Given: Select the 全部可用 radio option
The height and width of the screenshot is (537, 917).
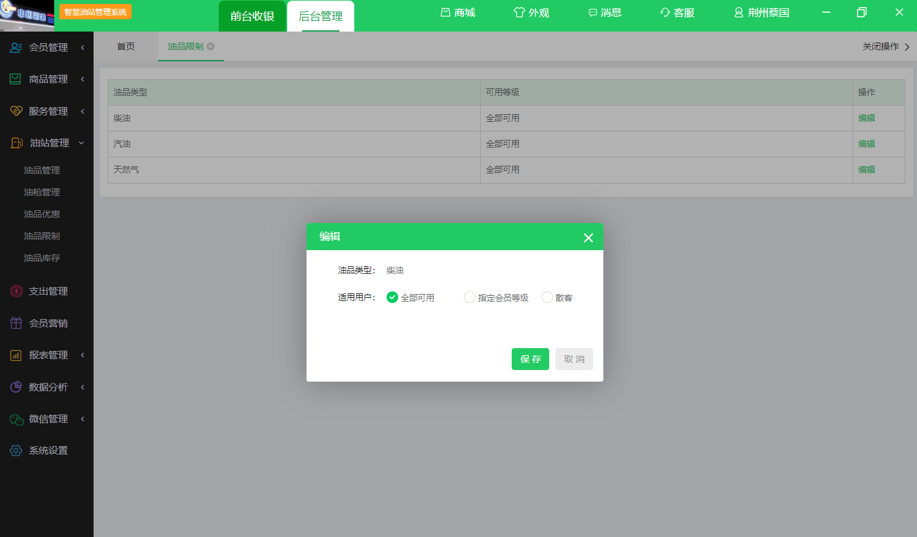Looking at the screenshot, I should click(392, 297).
